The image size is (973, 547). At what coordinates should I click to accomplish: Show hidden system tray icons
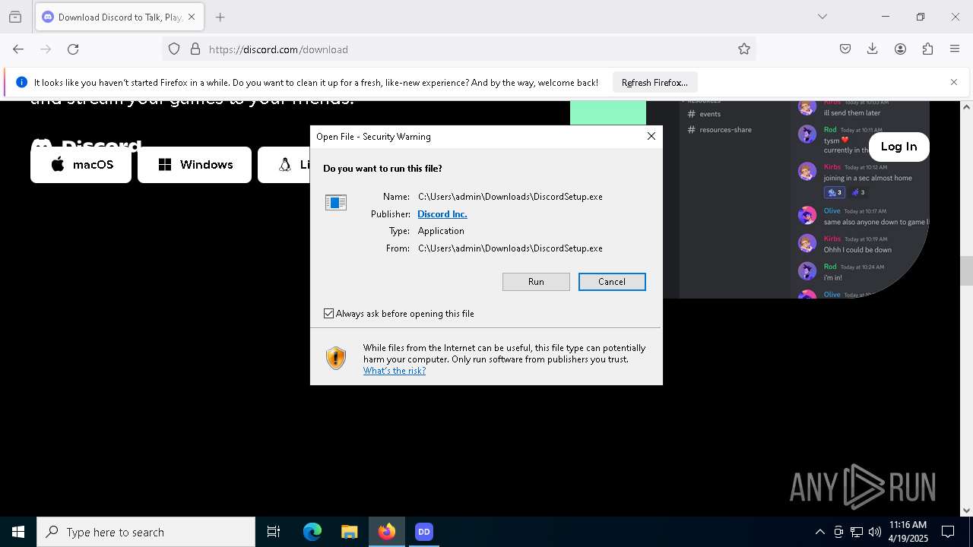[819, 532]
